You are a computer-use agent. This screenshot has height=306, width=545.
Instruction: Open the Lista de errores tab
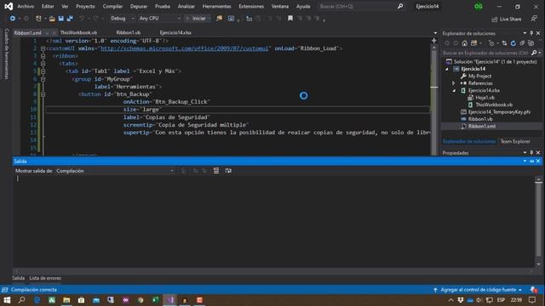pos(45,278)
